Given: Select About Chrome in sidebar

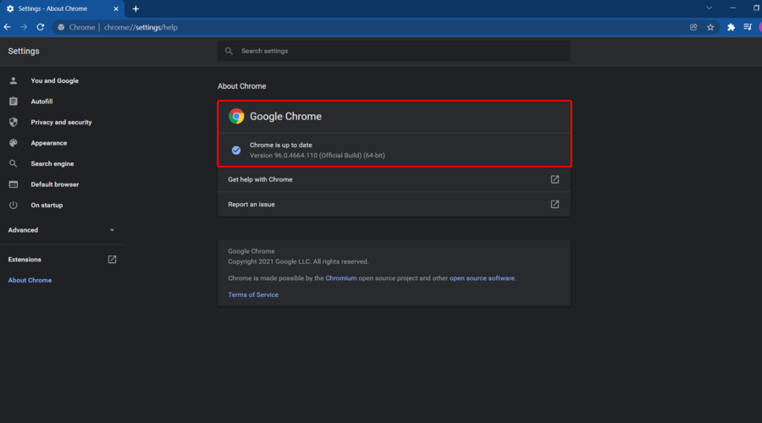Looking at the screenshot, I should pyautogui.click(x=30, y=280).
